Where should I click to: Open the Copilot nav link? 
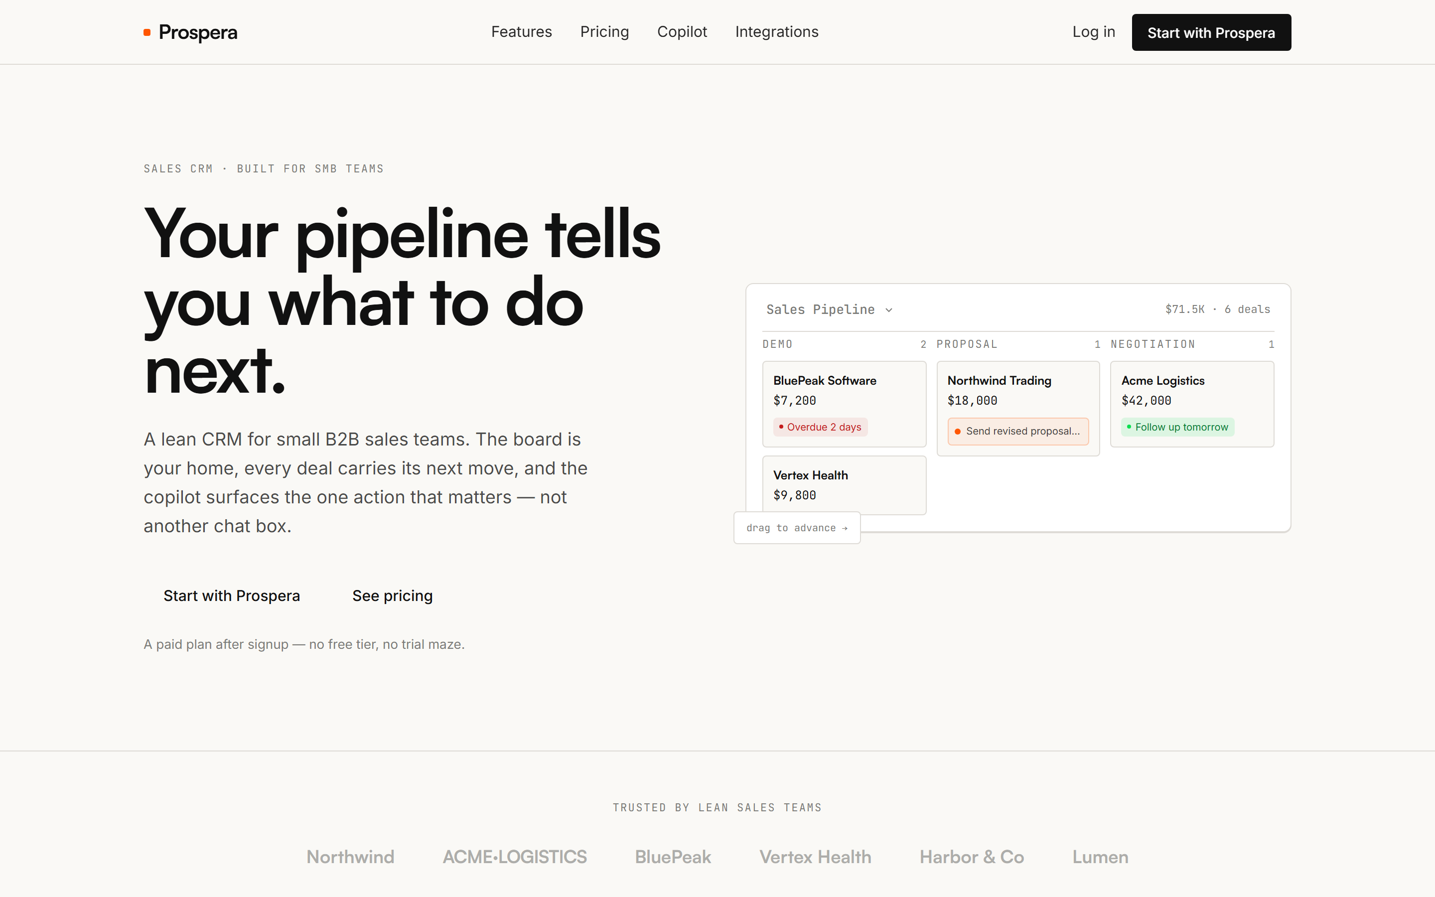tap(682, 31)
